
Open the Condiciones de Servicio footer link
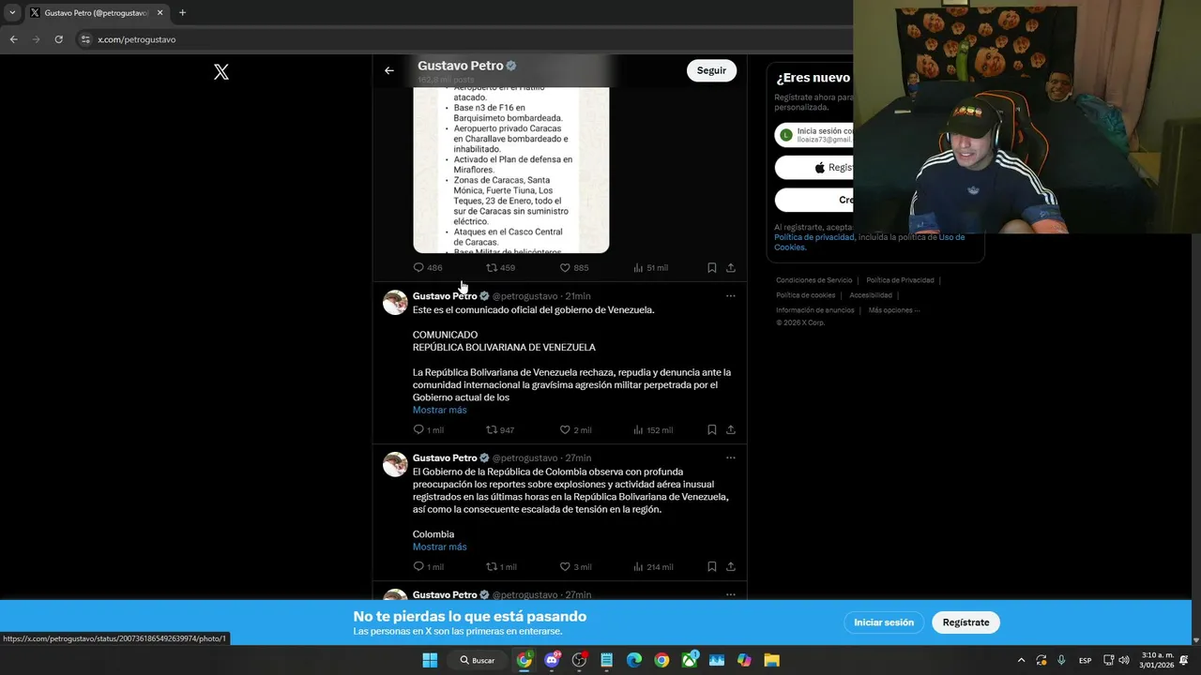click(814, 280)
